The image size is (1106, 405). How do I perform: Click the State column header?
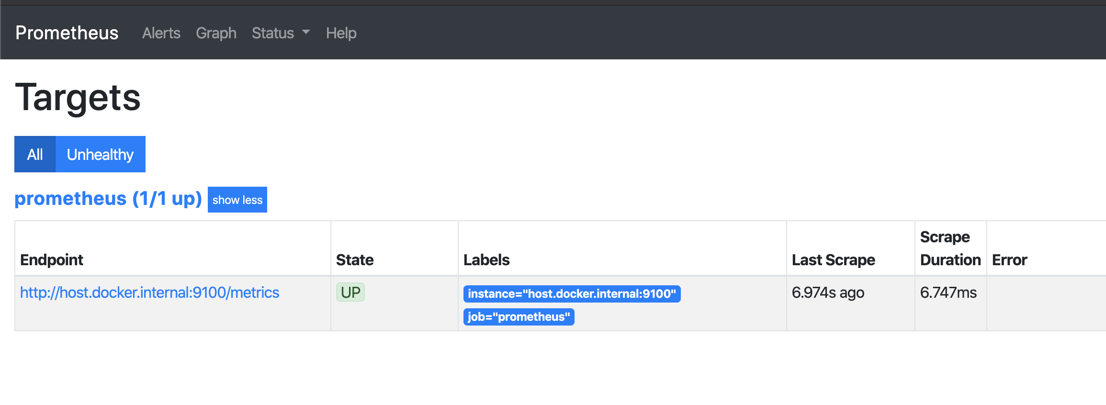click(x=355, y=259)
